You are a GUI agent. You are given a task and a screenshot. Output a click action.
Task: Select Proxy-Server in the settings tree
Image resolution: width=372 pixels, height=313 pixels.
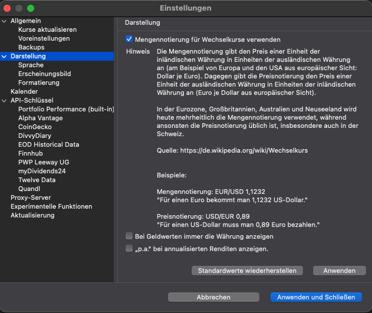[x=31, y=197]
